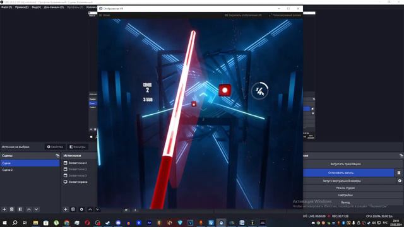
Task: Remove selected source with trash icon
Action: [73, 209]
